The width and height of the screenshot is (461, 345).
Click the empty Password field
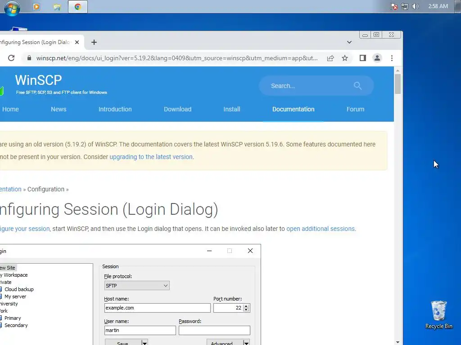point(214,330)
